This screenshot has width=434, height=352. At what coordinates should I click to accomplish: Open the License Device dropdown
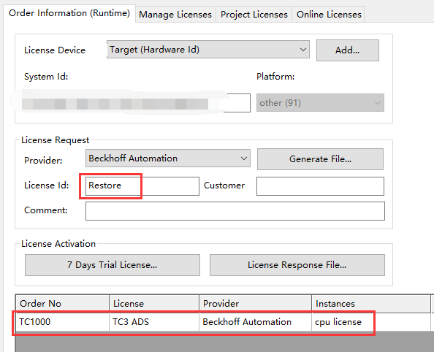click(x=208, y=50)
